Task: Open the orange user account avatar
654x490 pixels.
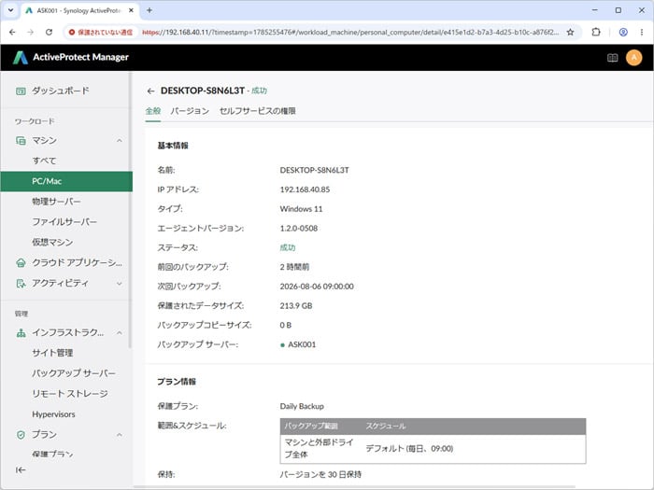Action: (634, 58)
